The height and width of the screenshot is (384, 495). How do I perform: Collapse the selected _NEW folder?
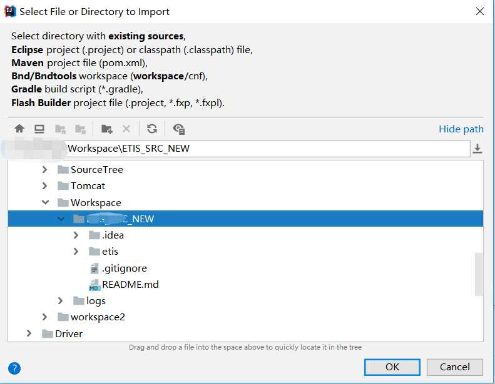pyautogui.click(x=61, y=219)
